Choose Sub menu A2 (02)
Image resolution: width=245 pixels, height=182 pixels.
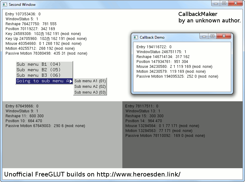tap(90, 87)
